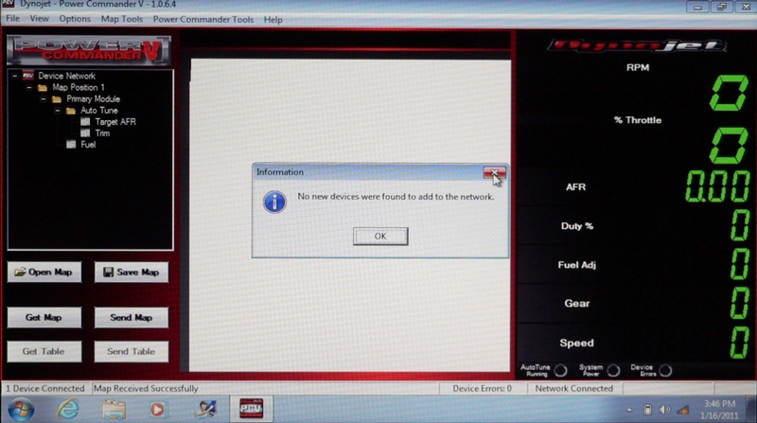Screen dimensions: 757x423
Task: Click the Send Map button
Action: click(x=131, y=318)
